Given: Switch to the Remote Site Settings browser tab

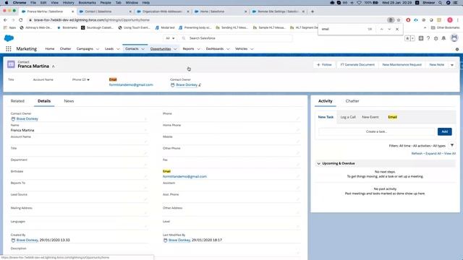Looking at the screenshot, I should (x=278, y=12).
